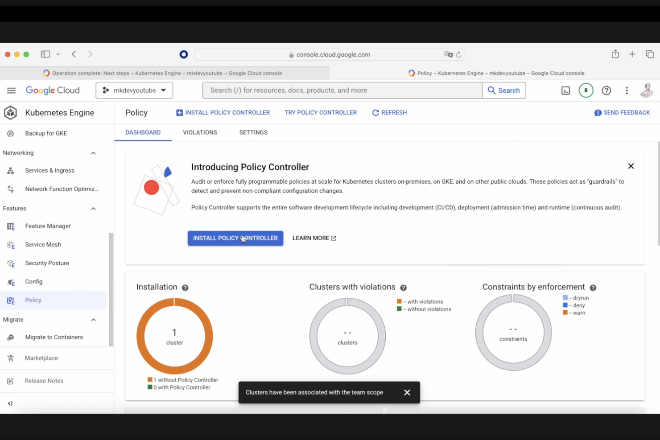Screen dimensions: 660x440
Task: Switch to the Violations tab
Action: (x=200, y=132)
